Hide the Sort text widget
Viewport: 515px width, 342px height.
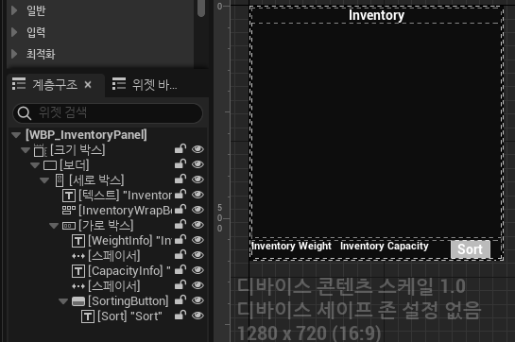[x=197, y=316]
